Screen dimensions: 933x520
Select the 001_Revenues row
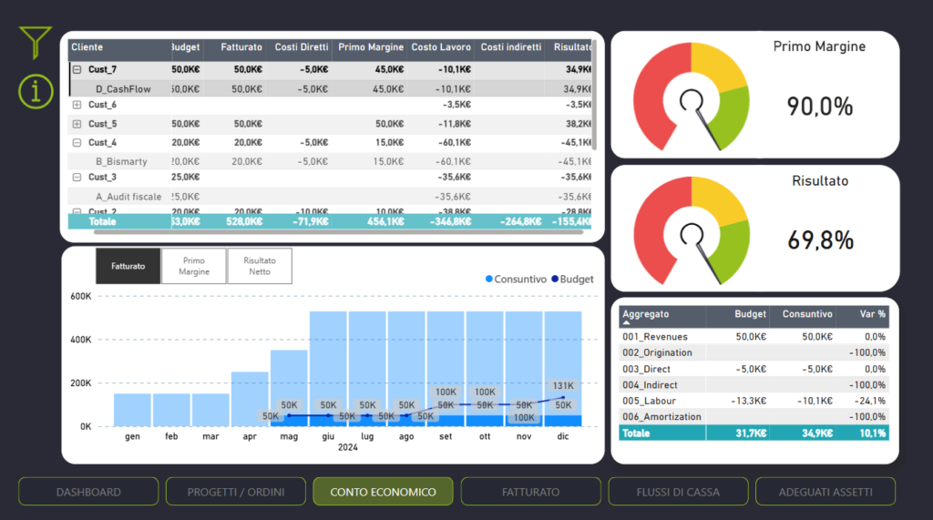[x=754, y=337]
